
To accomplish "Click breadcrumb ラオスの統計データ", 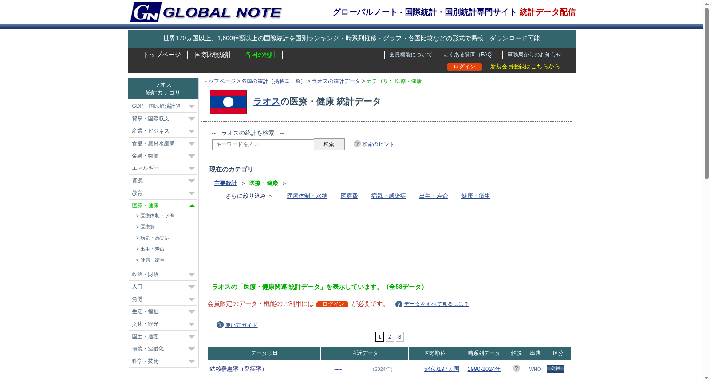I will coord(336,81).
